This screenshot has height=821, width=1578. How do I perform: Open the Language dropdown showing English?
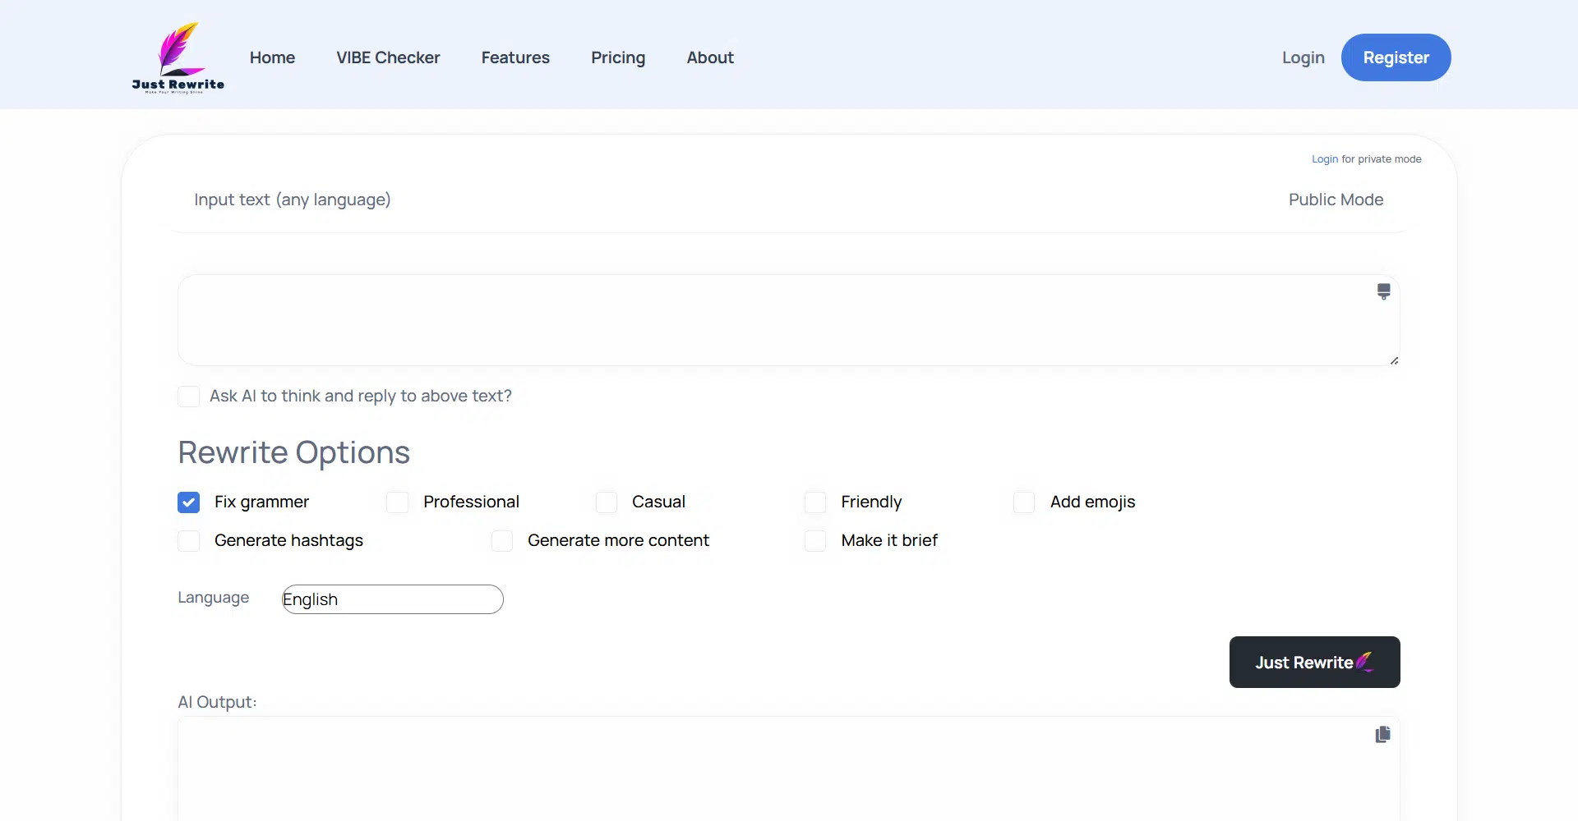(x=392, y=599)
